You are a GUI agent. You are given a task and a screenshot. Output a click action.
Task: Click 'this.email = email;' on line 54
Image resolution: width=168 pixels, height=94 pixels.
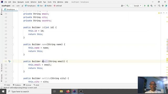point(40,65)
